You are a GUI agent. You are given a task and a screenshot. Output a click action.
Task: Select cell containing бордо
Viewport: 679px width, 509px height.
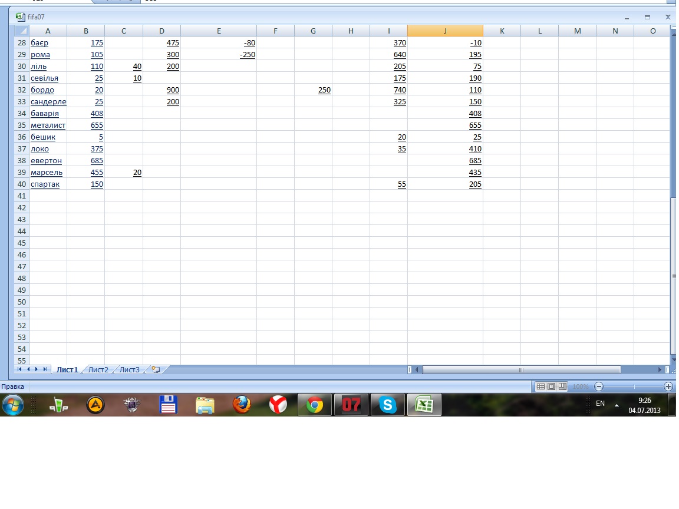click(48, 90)
